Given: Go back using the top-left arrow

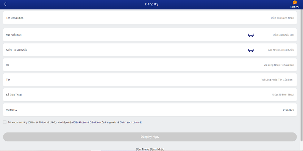Looking at the screenshot, I should 5,4.
